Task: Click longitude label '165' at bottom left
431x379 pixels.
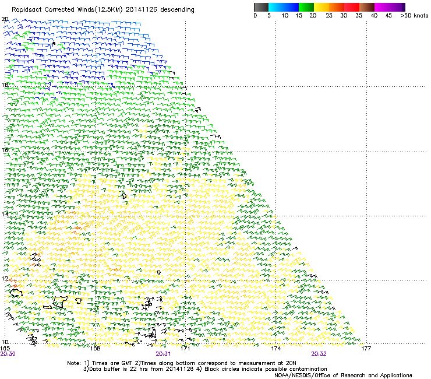Action: click(5, 349)
